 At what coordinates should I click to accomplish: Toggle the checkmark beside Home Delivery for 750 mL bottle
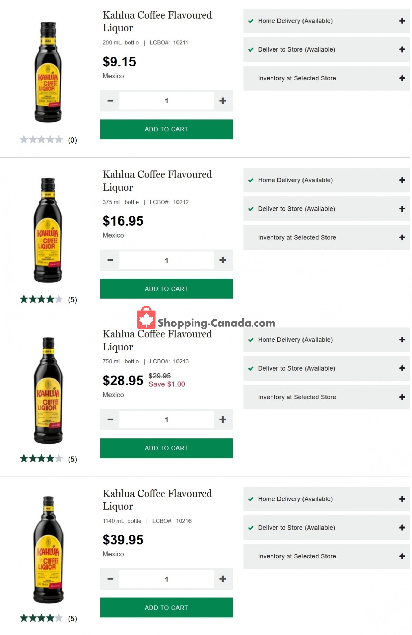point(251,340)
